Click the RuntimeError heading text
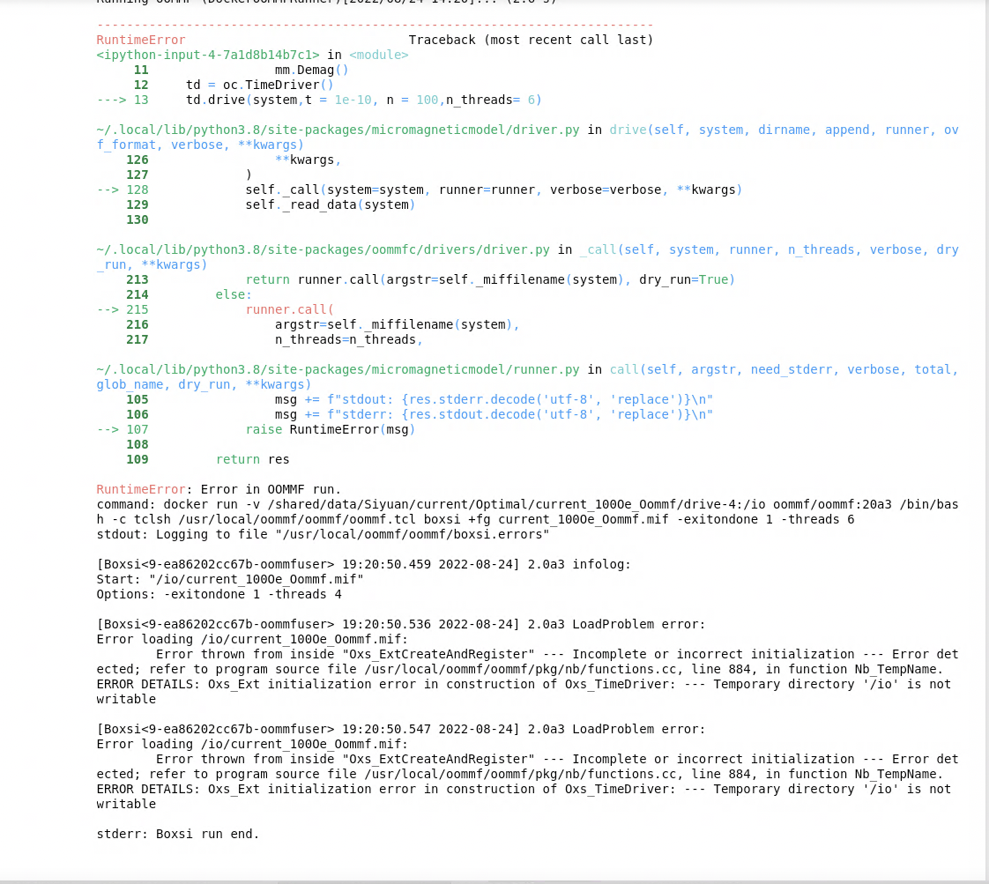Image resolution: width=989 pixels, height=884 pixels. pos(140,40)
